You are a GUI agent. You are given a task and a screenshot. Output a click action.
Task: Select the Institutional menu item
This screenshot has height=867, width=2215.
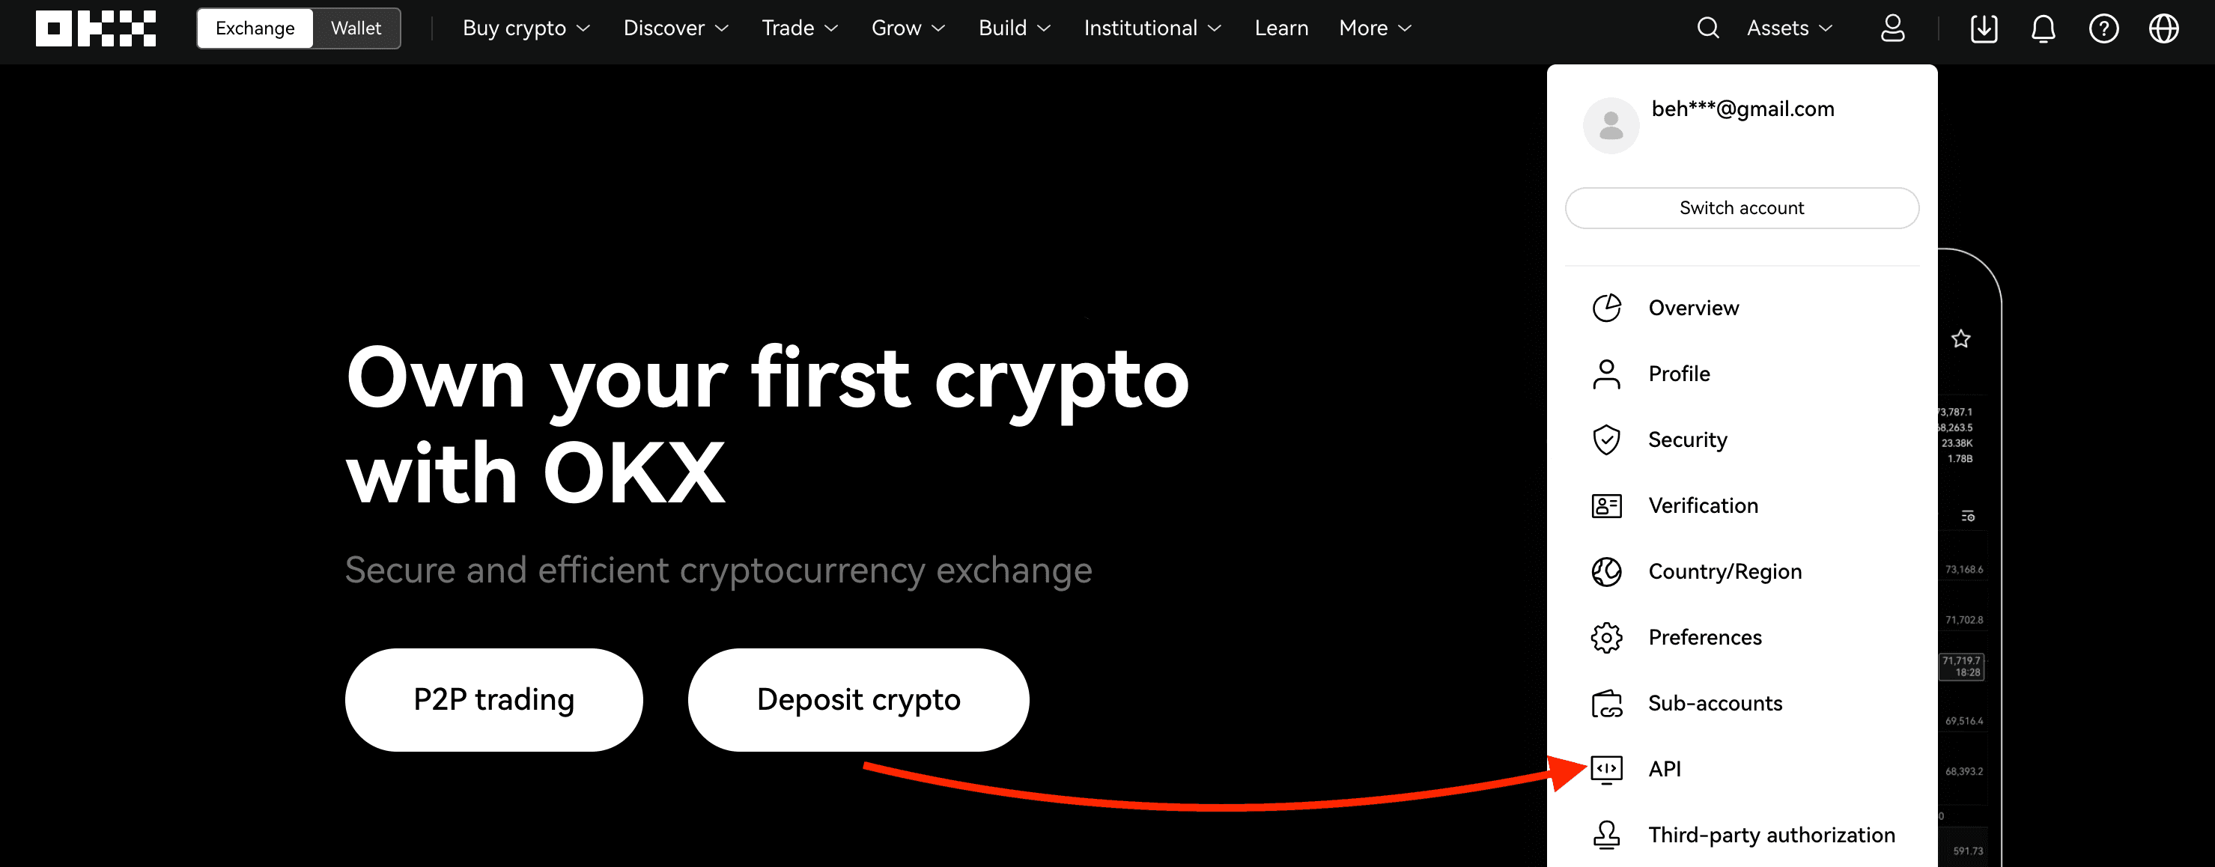1143,28
